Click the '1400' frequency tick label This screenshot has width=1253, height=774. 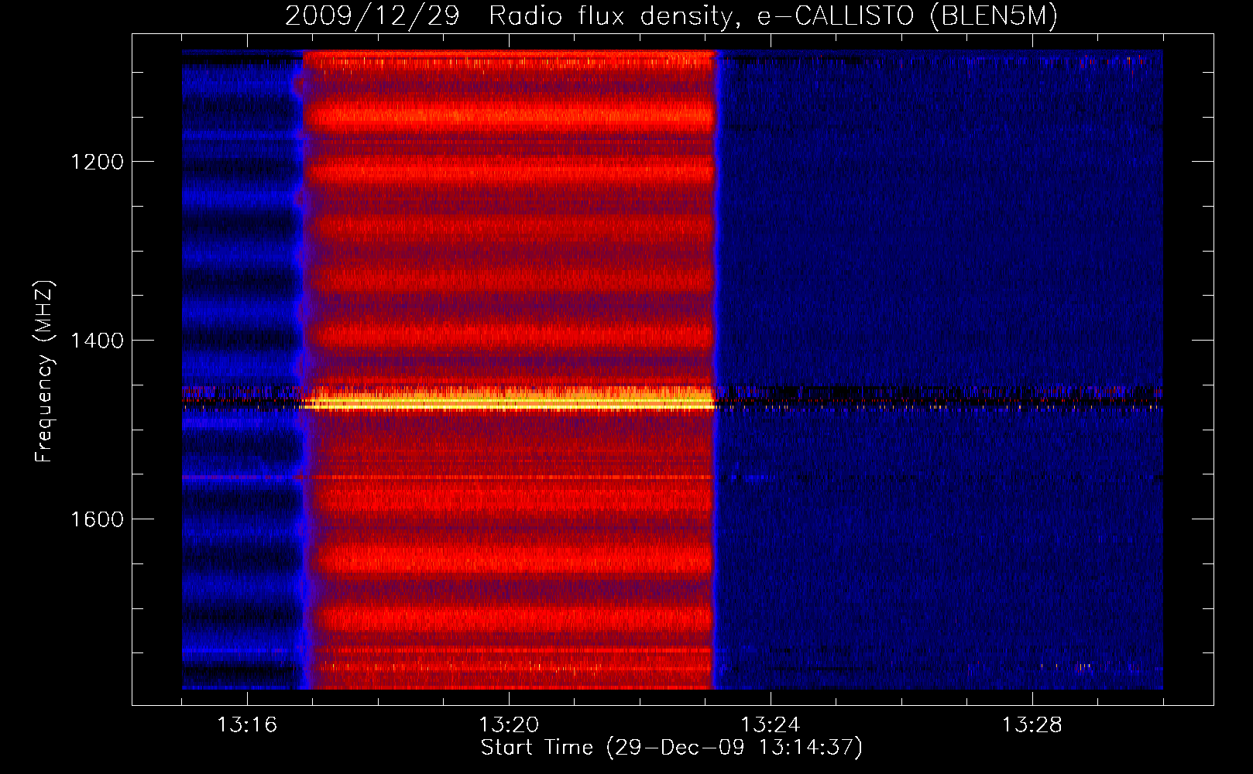[x=97, y=341]
